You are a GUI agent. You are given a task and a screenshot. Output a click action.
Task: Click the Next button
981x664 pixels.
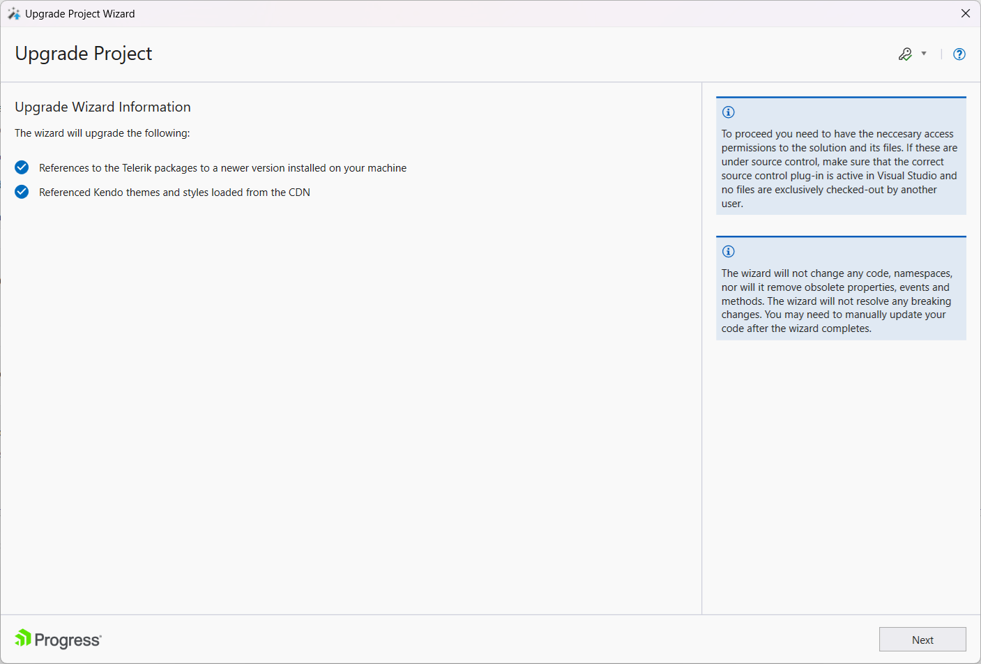[922, 640]
